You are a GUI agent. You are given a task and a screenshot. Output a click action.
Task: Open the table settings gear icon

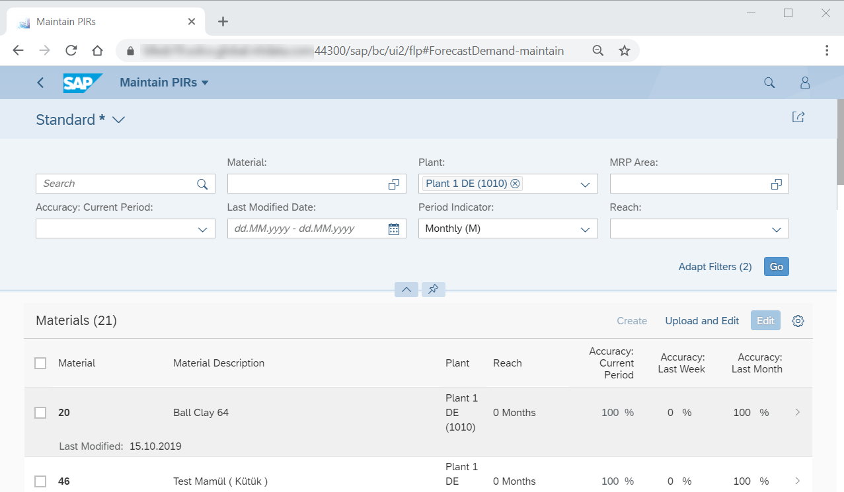click(797, 320)
